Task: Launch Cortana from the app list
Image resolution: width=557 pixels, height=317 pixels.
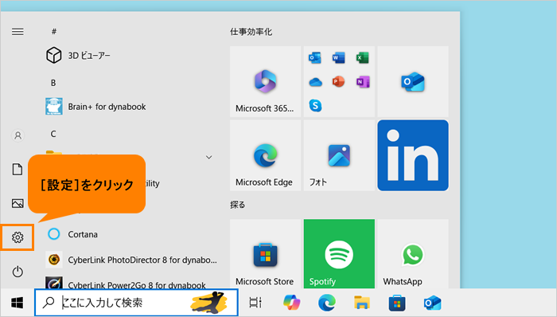Action: tap(72, 234)
